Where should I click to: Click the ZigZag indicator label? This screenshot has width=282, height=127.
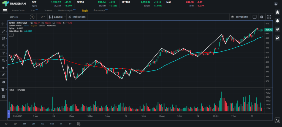tap(12, 28)
